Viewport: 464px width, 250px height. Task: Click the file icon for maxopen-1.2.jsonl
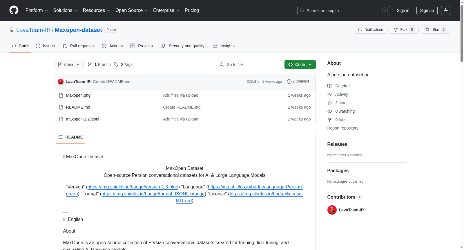(x=61, y=119)
